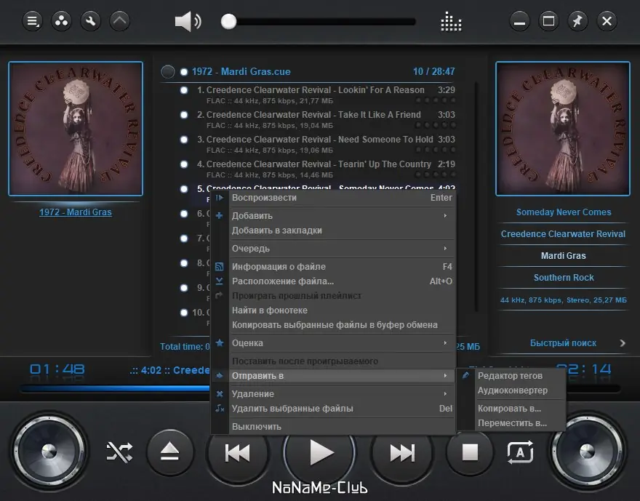The width and height of the screenshot is (640, 501).
Task: Choose Воспроизвести from the context menu
Action: pyautogui.click(x=333, y=198)
